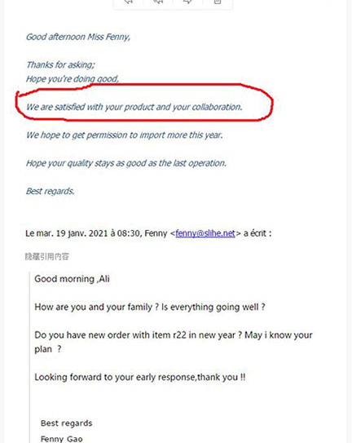Click the quoted 'Good morning ,Ali' line

(x=72, y=279)
